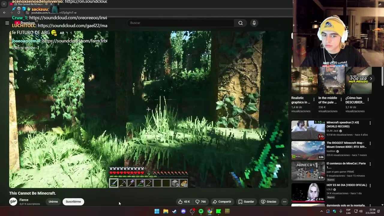The height and width of the screenshot is (216, 384).
Task: Open El comienzo de MineCat title link
Action: point(346,165)
